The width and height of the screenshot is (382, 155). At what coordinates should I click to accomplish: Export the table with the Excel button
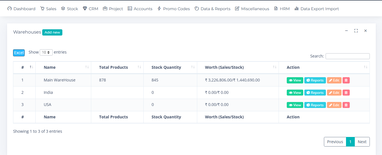tap(19, 53)
